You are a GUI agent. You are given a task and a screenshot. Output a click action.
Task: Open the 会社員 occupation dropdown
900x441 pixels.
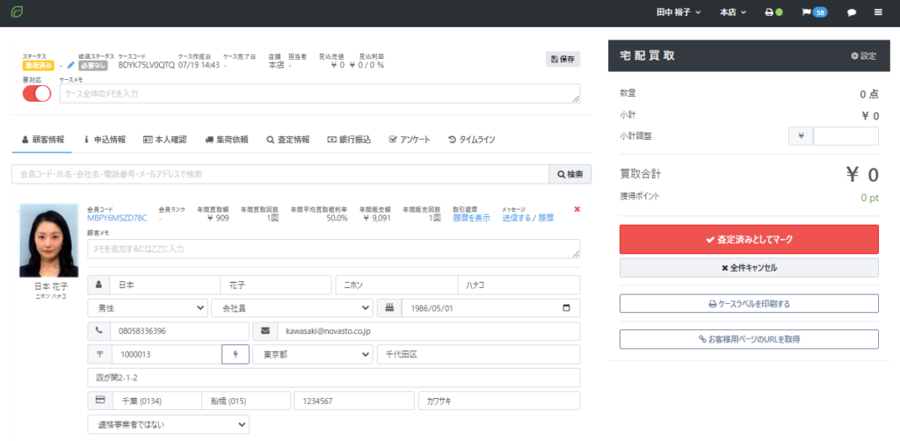[x=292, y=308]
